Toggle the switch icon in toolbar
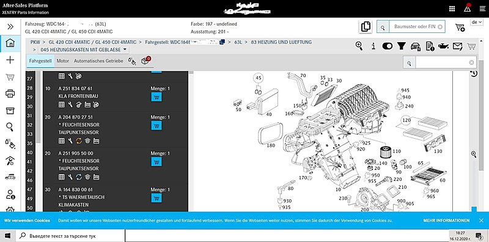 click(388, 46)
